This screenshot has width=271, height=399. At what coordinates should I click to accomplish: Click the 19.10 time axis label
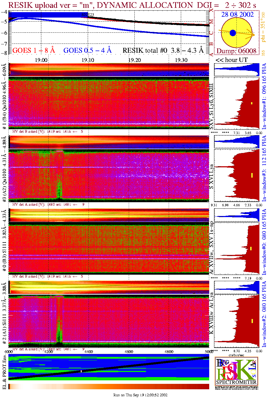(88, 60)
